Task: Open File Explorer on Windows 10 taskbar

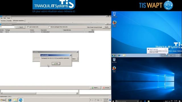Action: tap(148, 101)
